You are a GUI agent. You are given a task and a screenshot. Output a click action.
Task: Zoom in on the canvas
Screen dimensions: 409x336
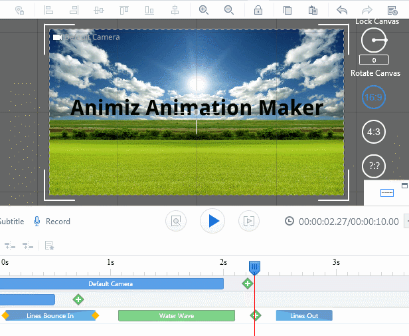(x=204, y=10)
